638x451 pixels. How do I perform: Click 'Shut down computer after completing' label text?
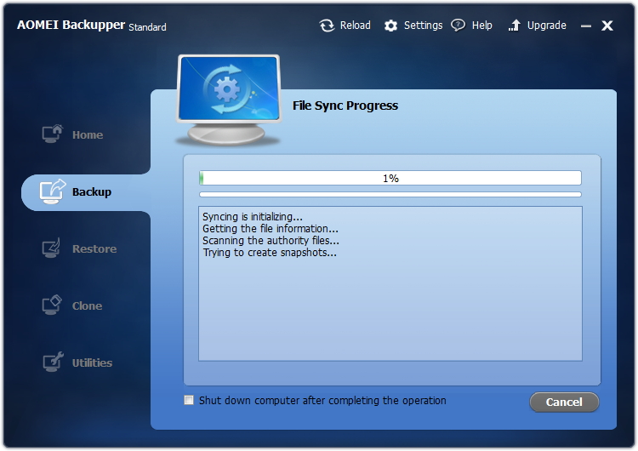(x=322, y=401)
